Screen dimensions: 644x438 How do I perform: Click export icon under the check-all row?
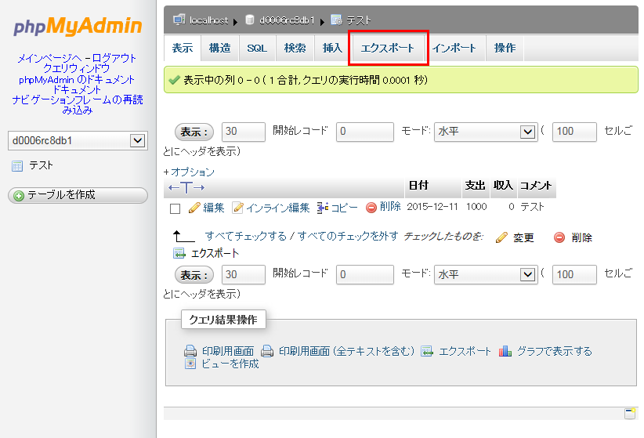point(179,254)
